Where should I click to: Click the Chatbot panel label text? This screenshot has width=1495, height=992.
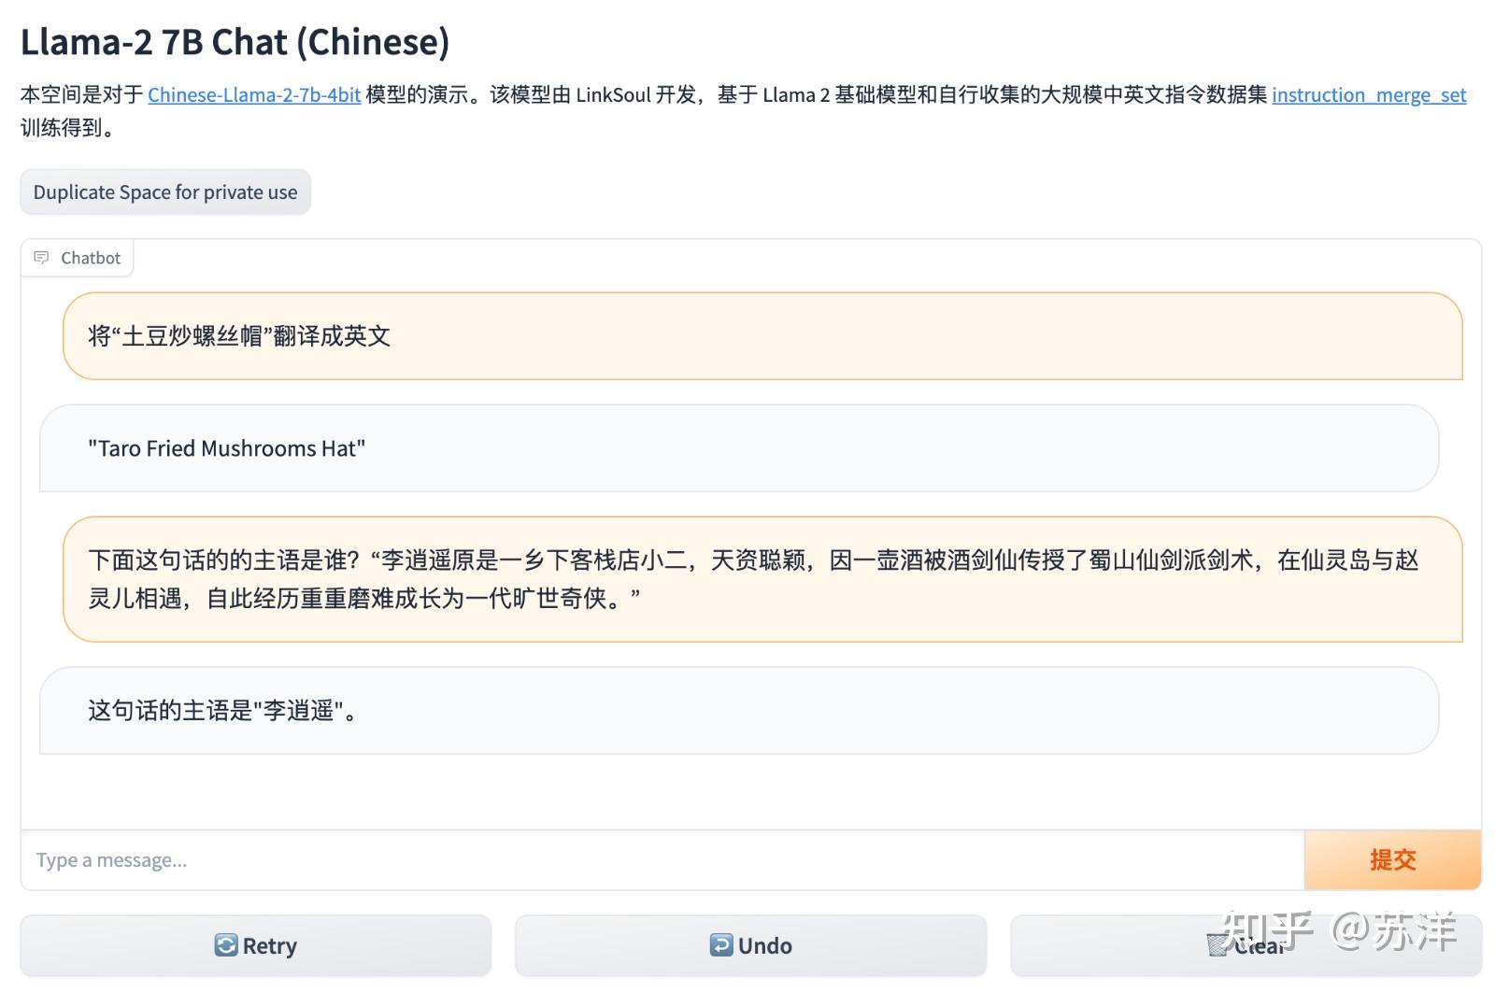tap(91, 258)
